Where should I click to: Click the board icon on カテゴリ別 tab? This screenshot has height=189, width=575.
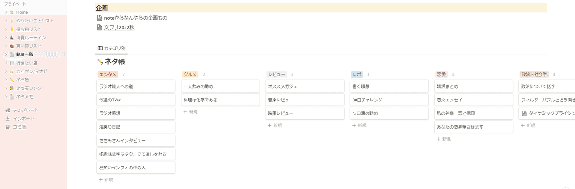click(100, 48)
